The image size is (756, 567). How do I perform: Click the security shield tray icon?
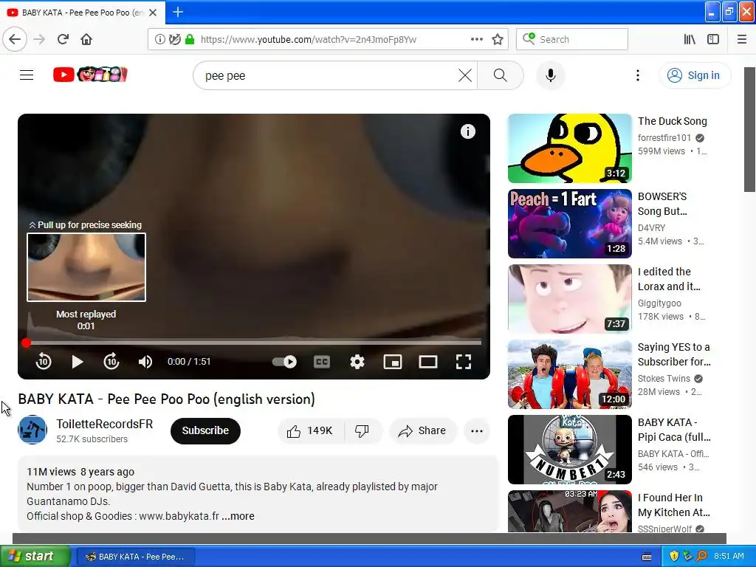pyautogui.click(x=674, y=556)
